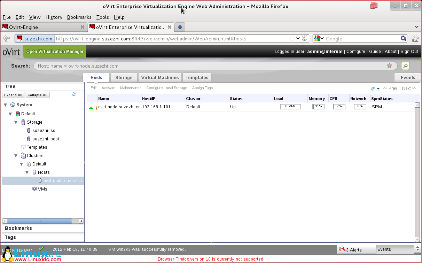Screen dimensions: 422x263
Task: Click the Google search magnifier icon
Action: coord(403,39)
